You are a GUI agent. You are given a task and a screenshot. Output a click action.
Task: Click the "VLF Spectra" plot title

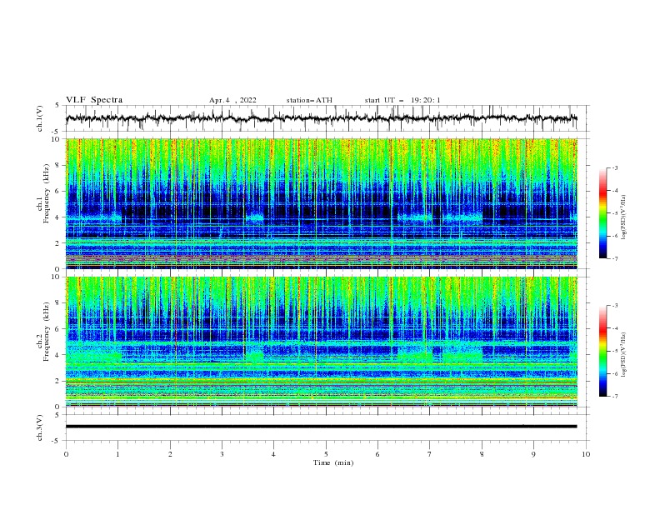click(94, 100)
